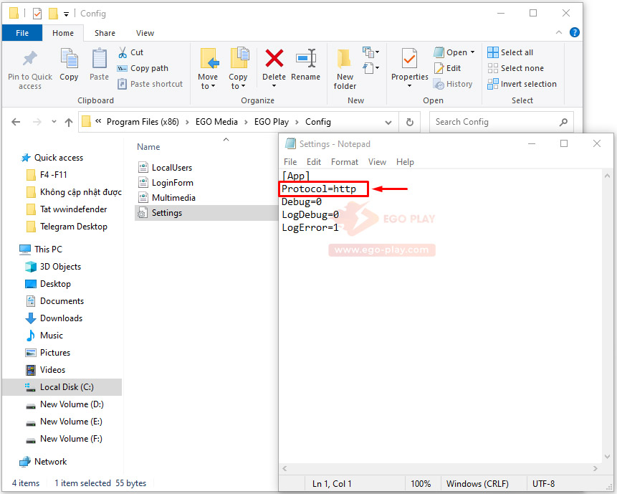Screen dimensions: 617x494
Task: Select the LocalUsers file
Action: 166,168
